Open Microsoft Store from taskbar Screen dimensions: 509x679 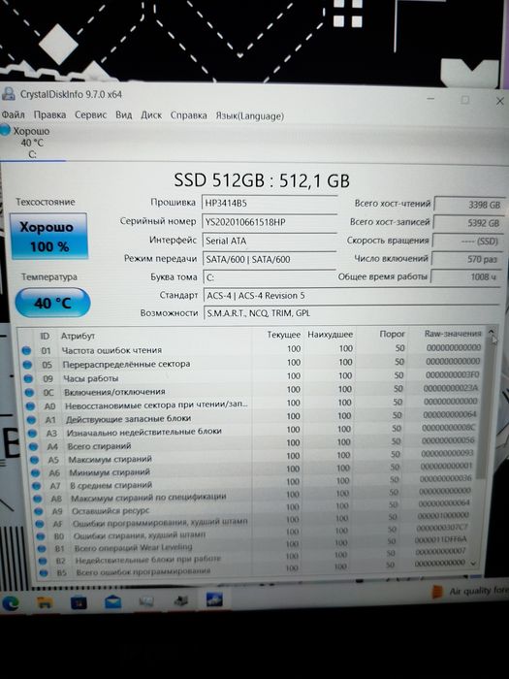[x=79, y=602]
